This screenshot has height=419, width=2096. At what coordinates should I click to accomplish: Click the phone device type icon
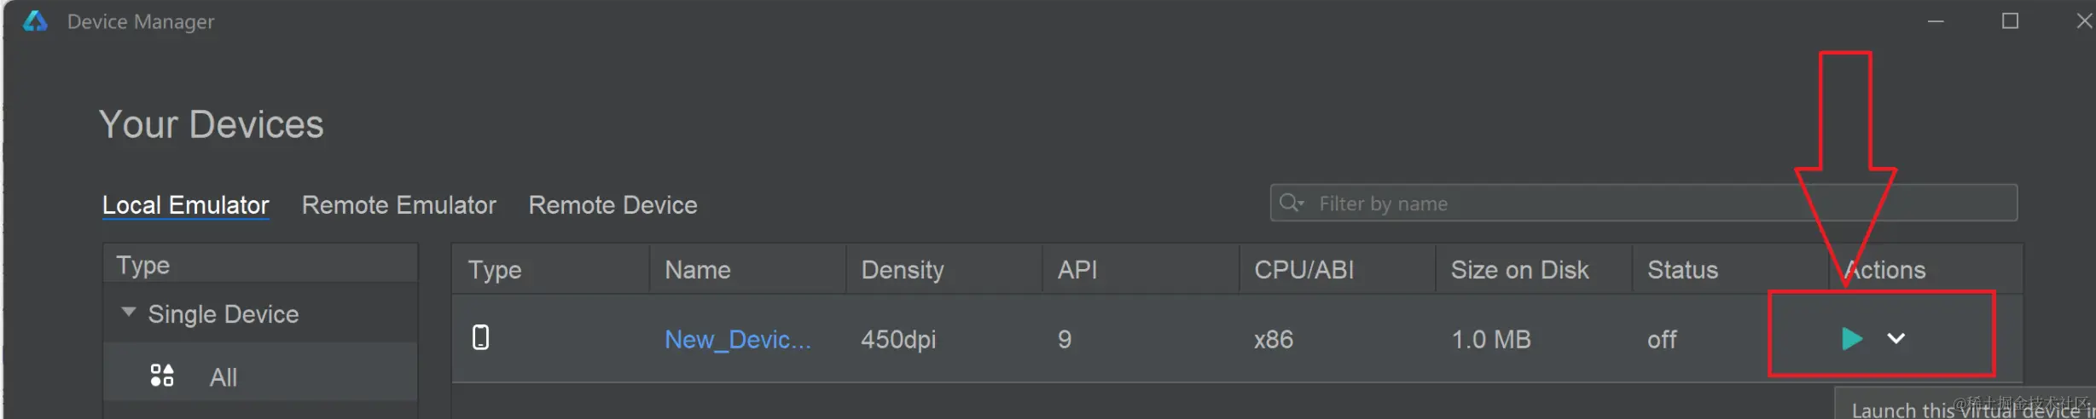coord(481,338)
